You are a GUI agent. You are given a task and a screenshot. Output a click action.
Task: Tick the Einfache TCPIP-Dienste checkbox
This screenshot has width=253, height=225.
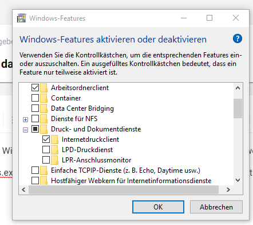(35, 170)
